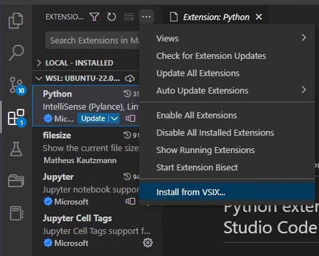This screenshot has width=319, height=256.
Task: Open the Update dropdown arrow for Python
Action: [x=114, y=118]
